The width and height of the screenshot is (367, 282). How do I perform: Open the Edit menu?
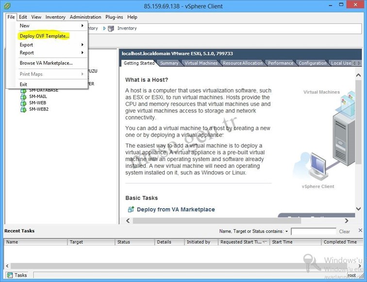click(x=23, y=17)
